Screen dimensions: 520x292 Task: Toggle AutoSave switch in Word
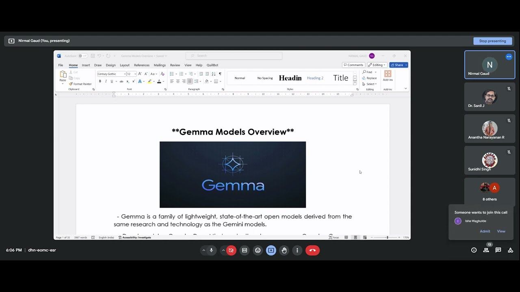pos(82,56)
